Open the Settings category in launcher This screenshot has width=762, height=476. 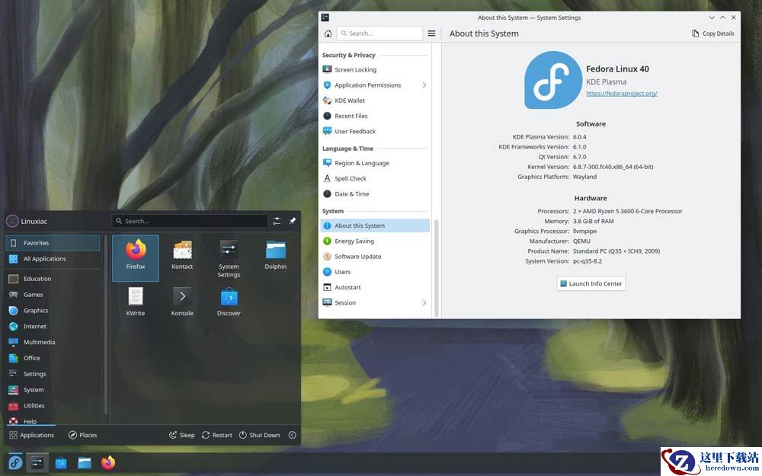tap(53, 374)
